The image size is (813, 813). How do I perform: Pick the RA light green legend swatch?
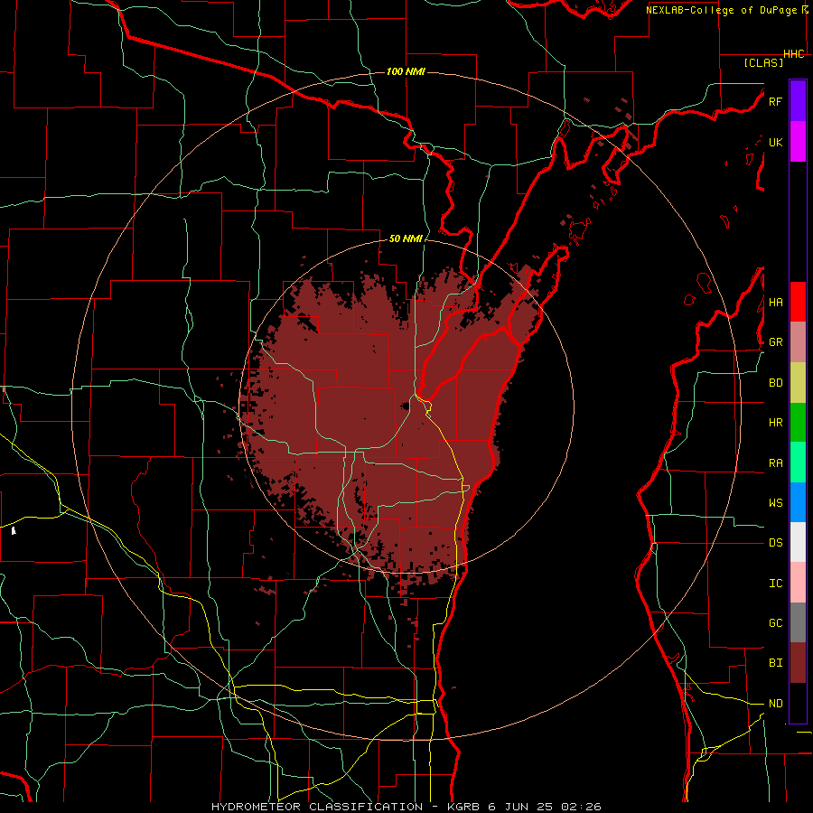point(798,463)
